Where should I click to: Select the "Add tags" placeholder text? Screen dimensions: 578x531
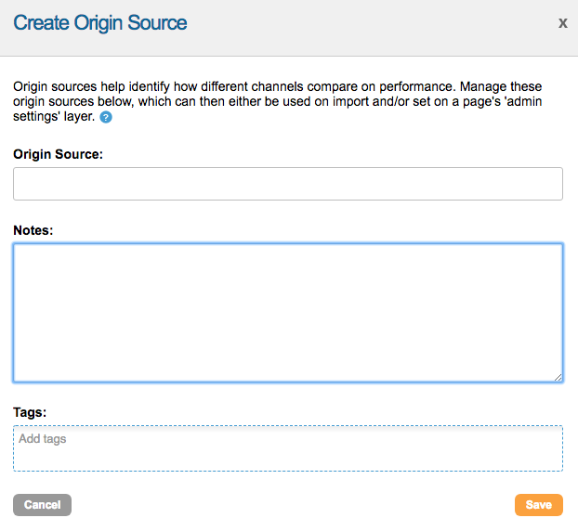click(43, 438)
